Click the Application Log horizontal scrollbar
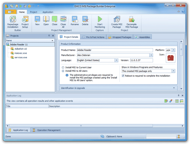 (81, 126)
